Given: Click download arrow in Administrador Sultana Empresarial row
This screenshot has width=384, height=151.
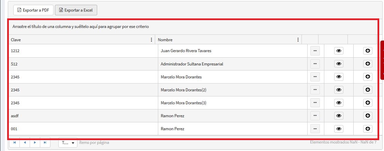Looking at the screenshot, I should click(368, 64).
